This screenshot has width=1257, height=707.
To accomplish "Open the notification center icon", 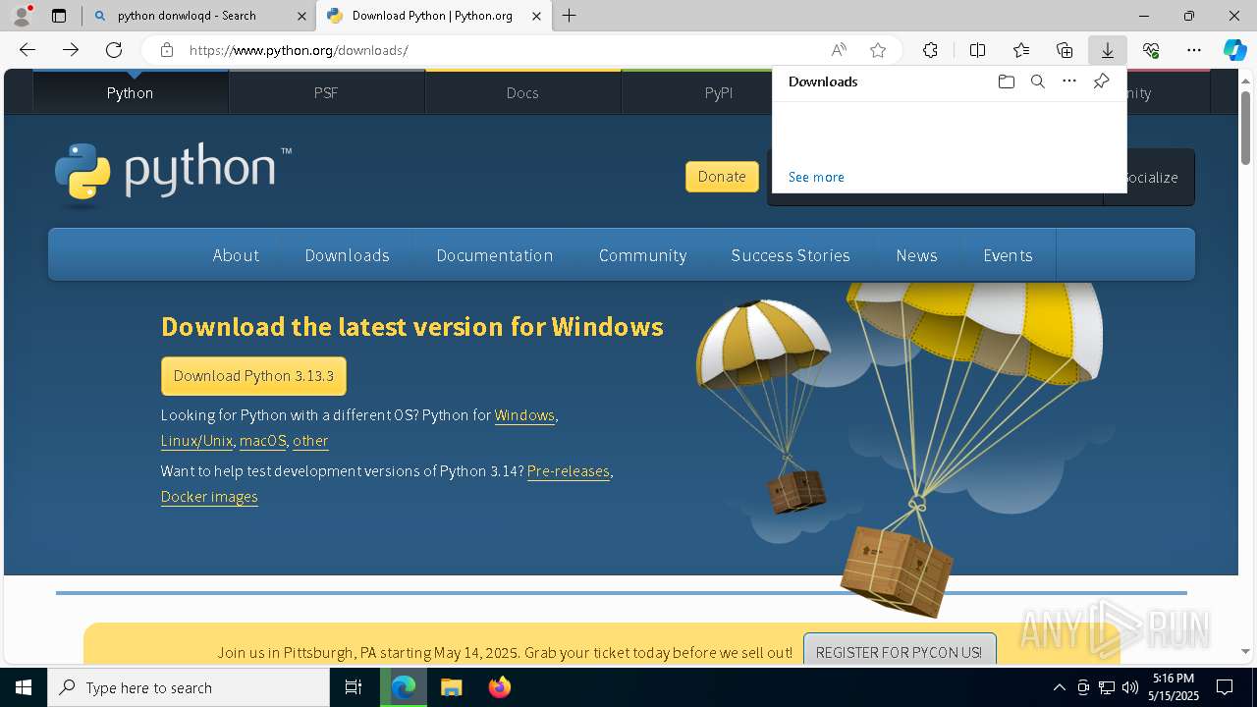I will click(1225, 687).
